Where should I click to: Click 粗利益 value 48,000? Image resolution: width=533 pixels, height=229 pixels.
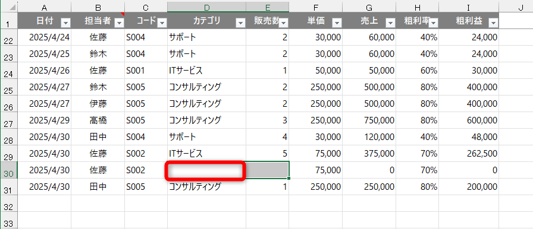coord(485,137)
